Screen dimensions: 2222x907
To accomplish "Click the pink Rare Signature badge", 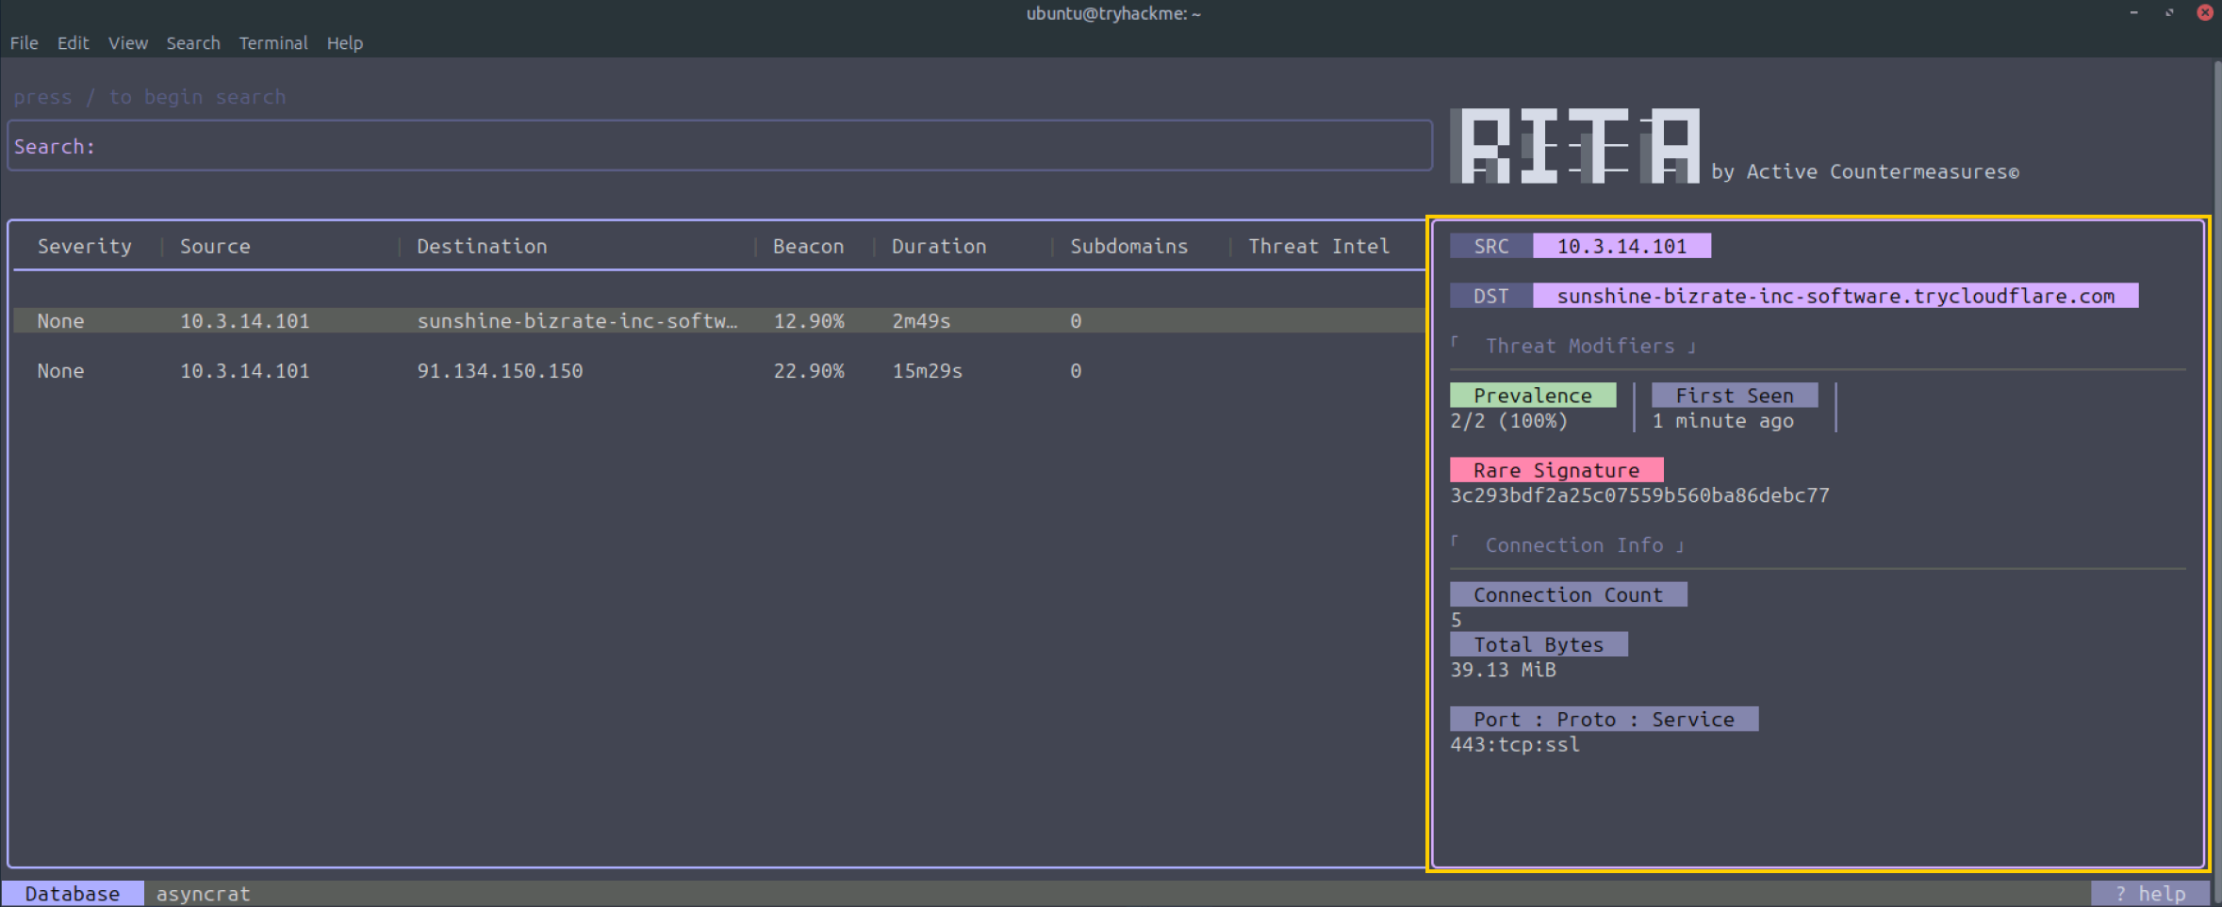I will (1555, 470).
